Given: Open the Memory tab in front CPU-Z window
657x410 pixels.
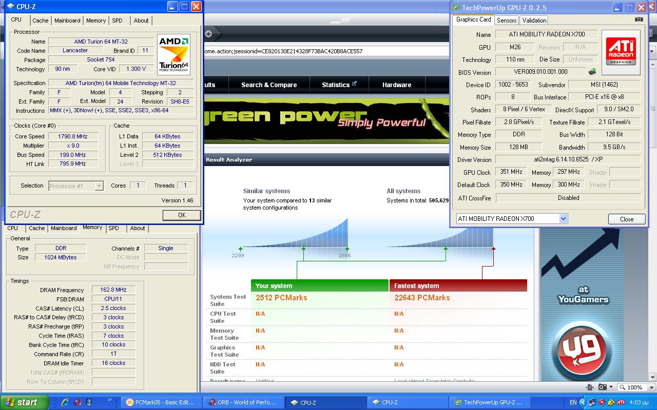Looking at the screenshot, I should [x=96, y=20].
